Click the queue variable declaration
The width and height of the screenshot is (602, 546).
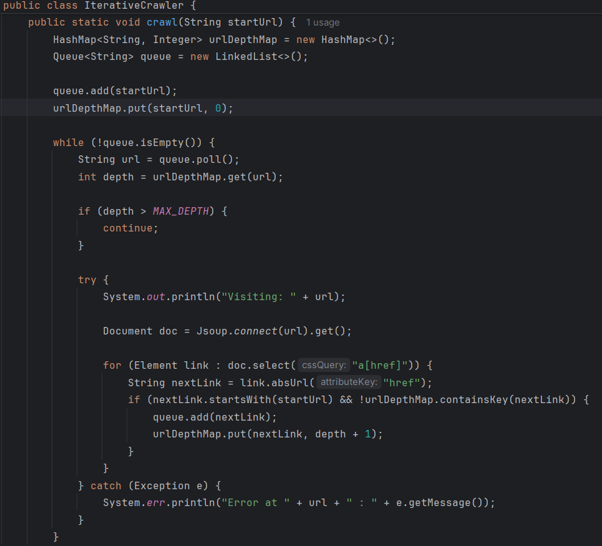point(156,56)
